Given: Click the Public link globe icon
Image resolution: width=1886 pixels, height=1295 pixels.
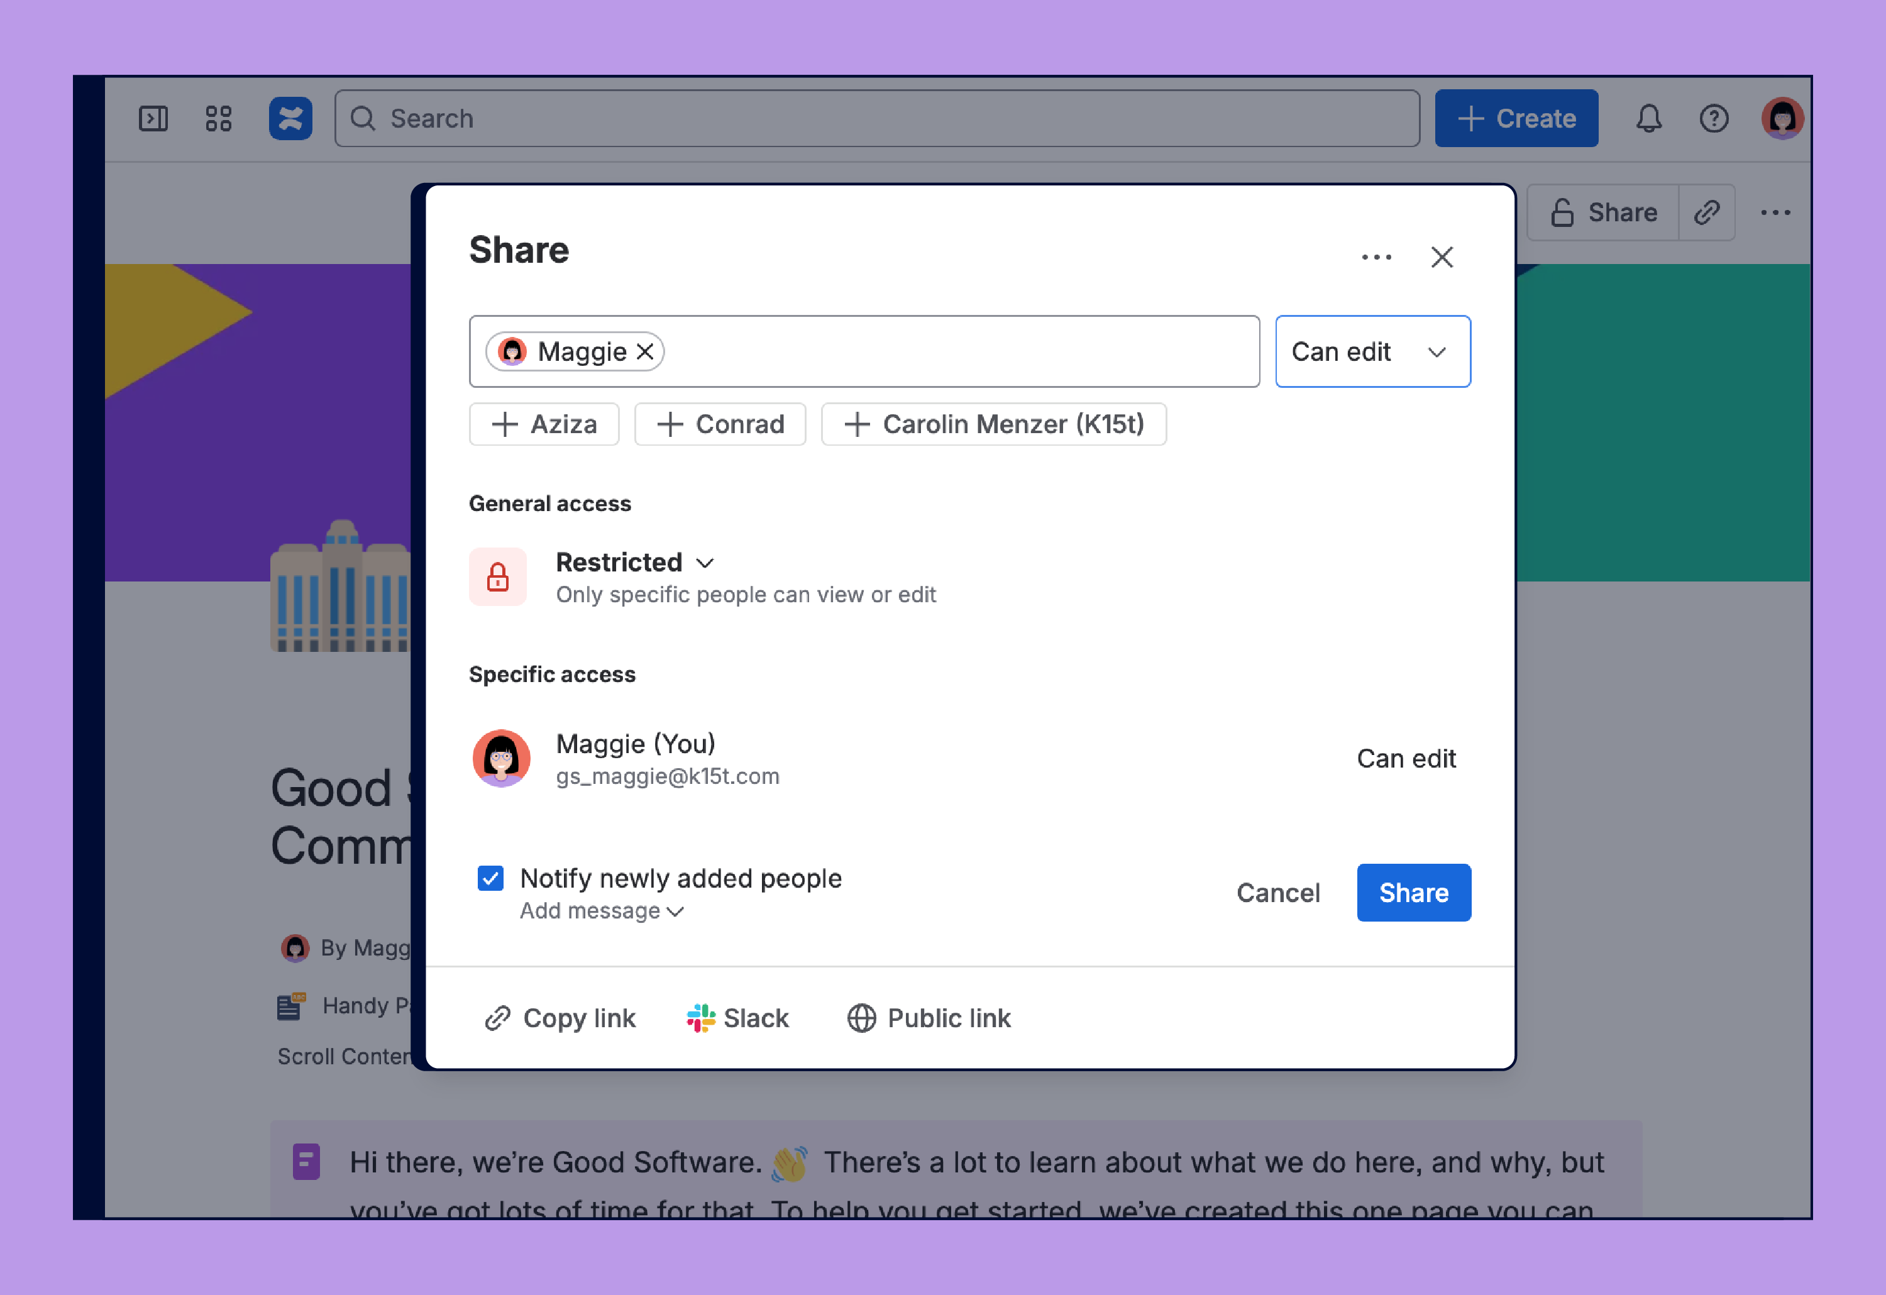Looking at the screenshot, I should pos(860,1018).
